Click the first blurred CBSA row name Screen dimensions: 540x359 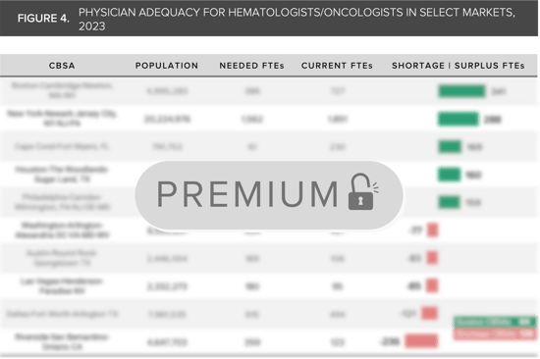(62, 90)
